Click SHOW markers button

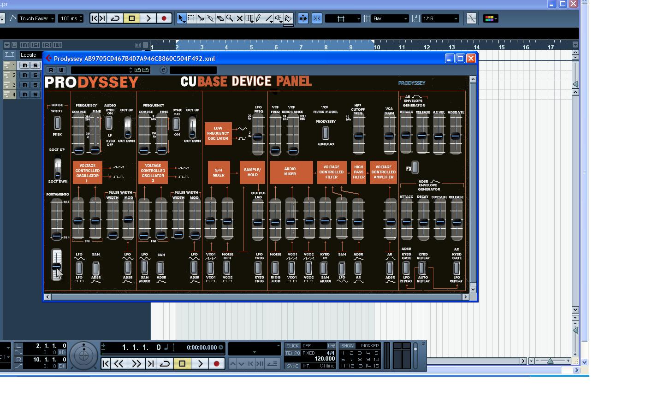click(348, 346)
